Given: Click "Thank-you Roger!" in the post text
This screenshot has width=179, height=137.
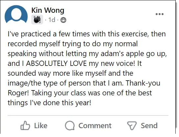Looking at the screenshot, I should 84,88.
